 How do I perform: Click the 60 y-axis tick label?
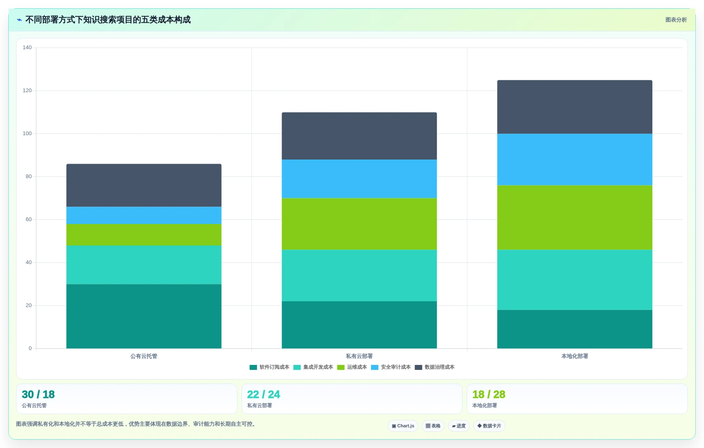pyautogui.click(x=28, y=219)
